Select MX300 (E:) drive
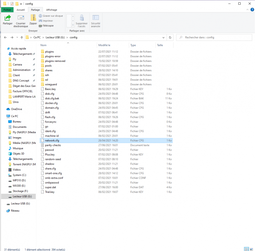 pyautogui.click(x=19, y=186)
